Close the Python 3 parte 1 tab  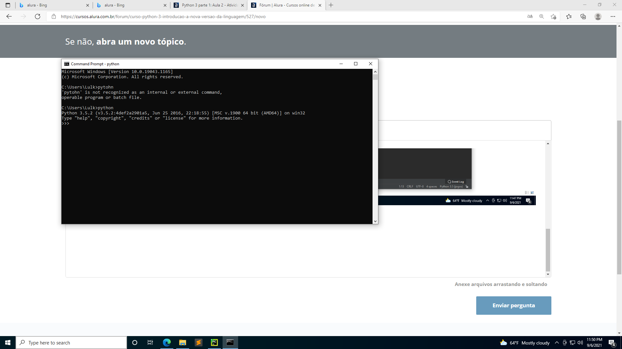(x=242, y=5)
